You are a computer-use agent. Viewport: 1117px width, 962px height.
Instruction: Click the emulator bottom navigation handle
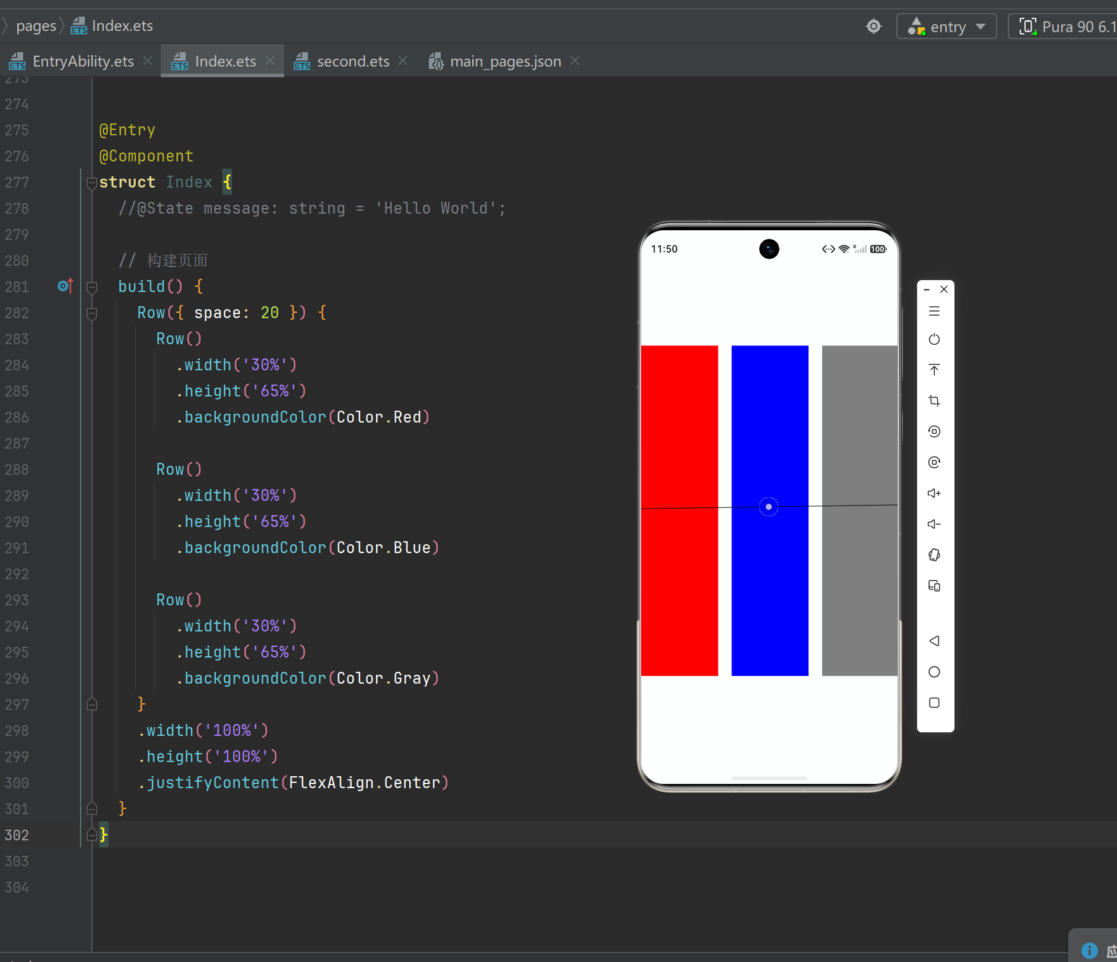point(769,778)
